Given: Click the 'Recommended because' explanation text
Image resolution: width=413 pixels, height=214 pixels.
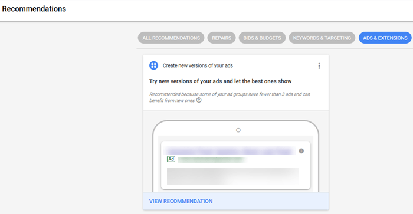Looking at the screenshot, I should pos(230,97).
